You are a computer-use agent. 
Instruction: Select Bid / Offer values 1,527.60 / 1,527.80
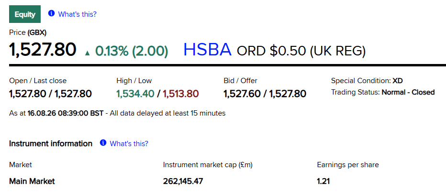tap(265, 94)
